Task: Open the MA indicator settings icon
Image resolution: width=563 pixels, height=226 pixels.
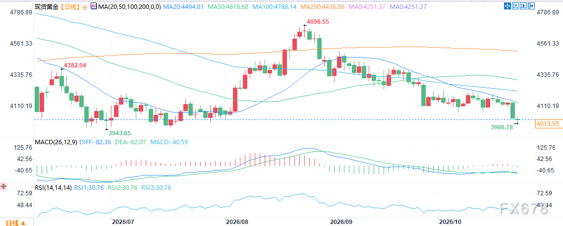Action: tap(94, 6)
